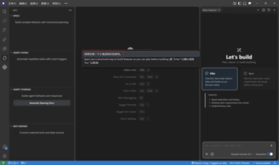Open the 文件(F) menu
The width and height of the screenshot is (279, 165).
(x=12, y=3)
